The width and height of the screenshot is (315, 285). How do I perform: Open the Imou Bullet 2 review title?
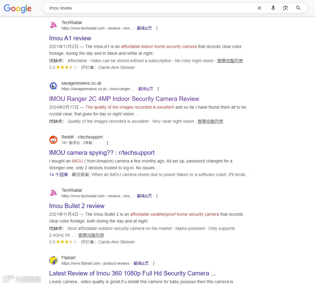77,206
